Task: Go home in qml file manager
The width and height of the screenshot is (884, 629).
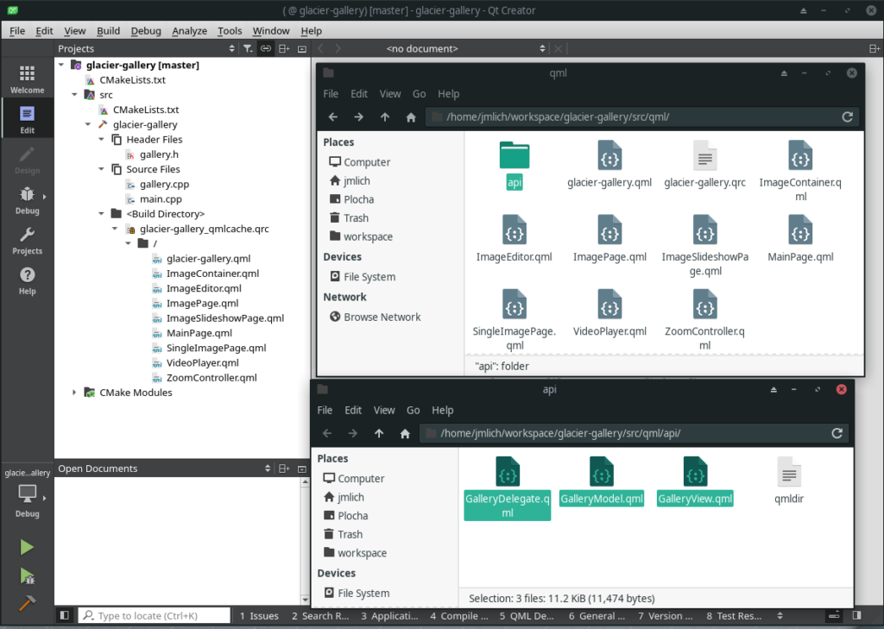Action: (411, 117)
